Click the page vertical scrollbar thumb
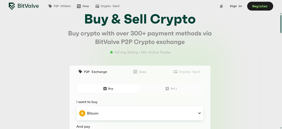This screenshot has width=282, height=129. pyautogui.click(x=281, y=24)
